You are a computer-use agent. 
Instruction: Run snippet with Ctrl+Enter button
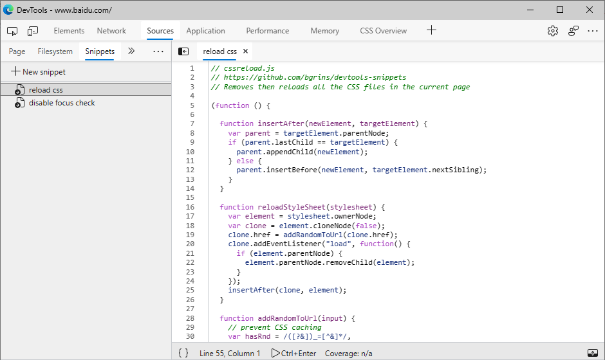(293, 353)
